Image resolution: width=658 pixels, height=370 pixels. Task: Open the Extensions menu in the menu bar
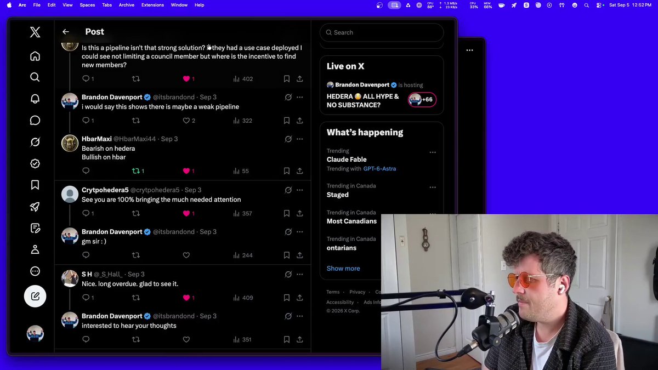[x=152, y=5]
